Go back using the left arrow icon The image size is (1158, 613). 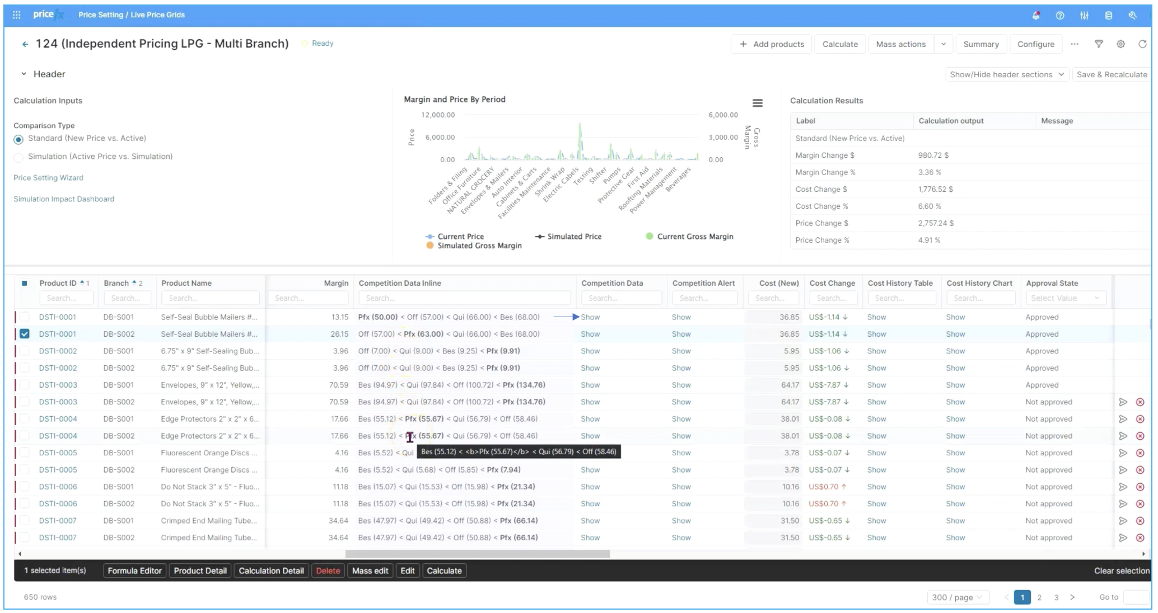click(x=25, y=44)
